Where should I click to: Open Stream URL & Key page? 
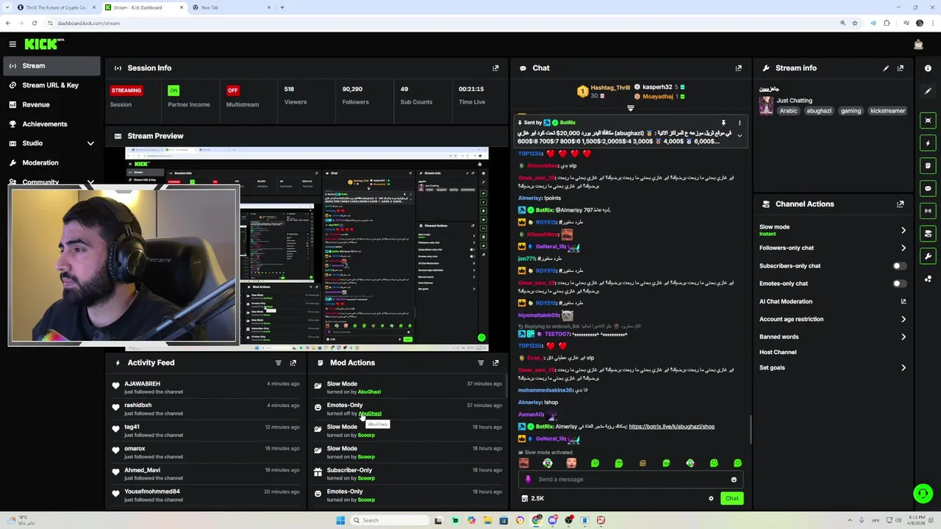[x=50, y=85]
